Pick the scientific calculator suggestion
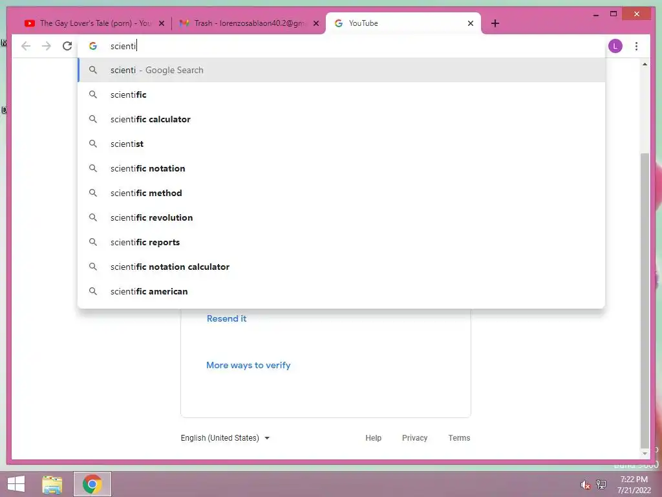This screenshot has width=662, height=497. [x=341, y=119]
